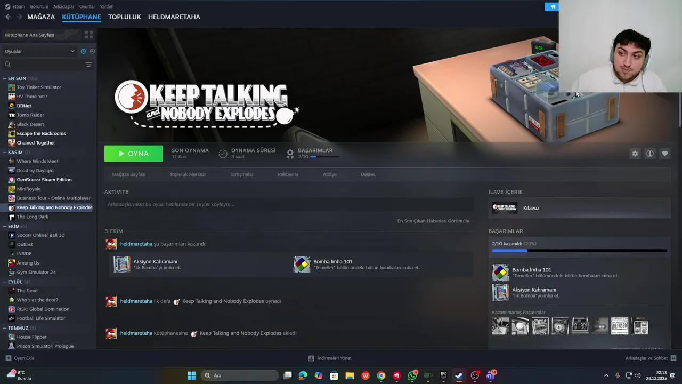Open the Mağaza Sayfası link
The width and height of the screenshot is (682, 384).
click(128, 174)
